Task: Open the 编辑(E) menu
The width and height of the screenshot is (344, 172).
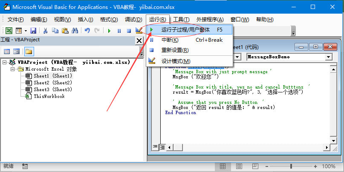Action: click(x=39, y=20)
